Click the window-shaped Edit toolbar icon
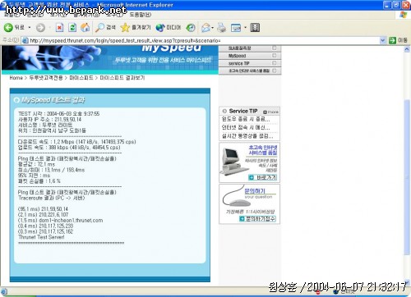The image size is (411, 297). (x=236, y=28)
